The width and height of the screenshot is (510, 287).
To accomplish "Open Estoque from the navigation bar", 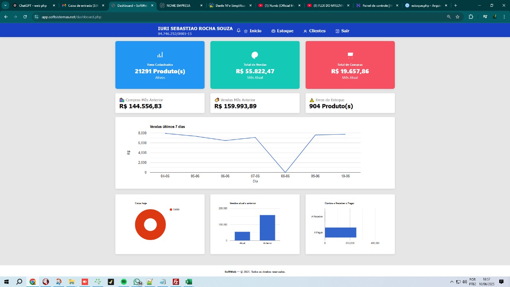I will tap(282, 31).
